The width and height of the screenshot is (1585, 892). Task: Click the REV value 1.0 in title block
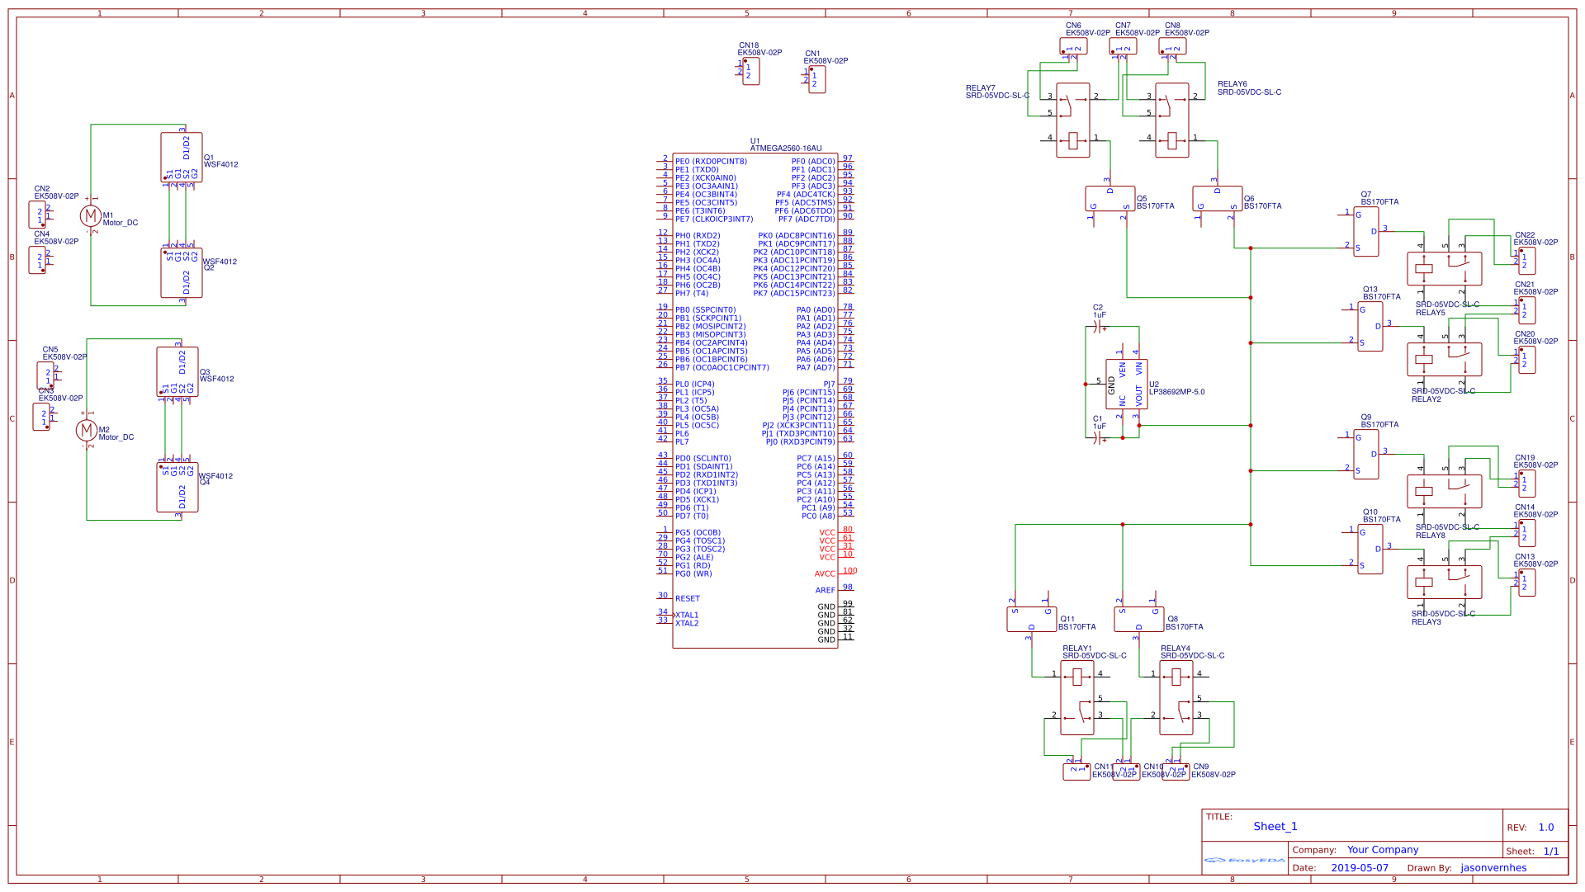[x=1545, y=826]
